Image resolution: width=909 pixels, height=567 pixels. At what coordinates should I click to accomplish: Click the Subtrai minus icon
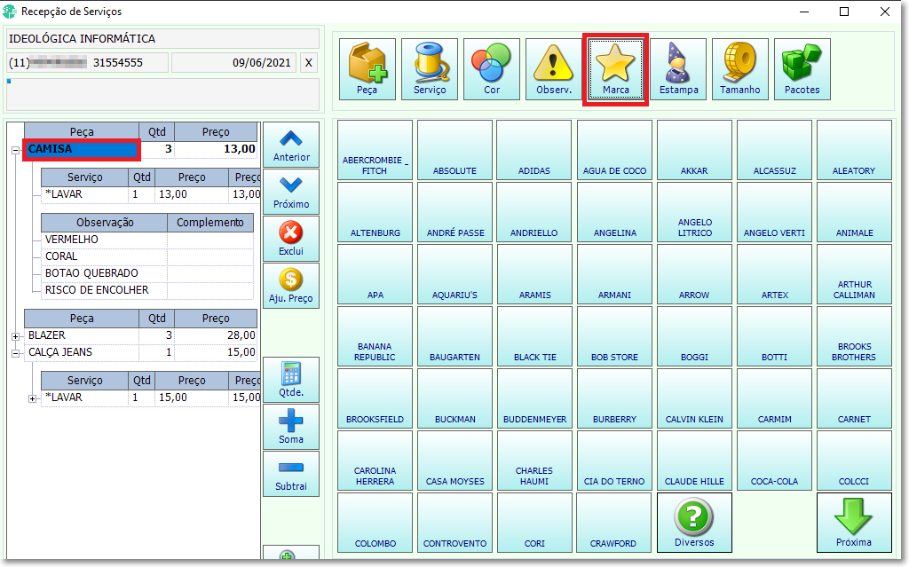click(x=291, y=474)
